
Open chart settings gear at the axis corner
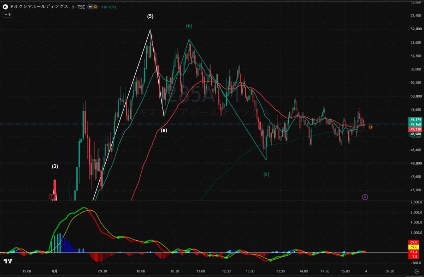tap(416, 271)
